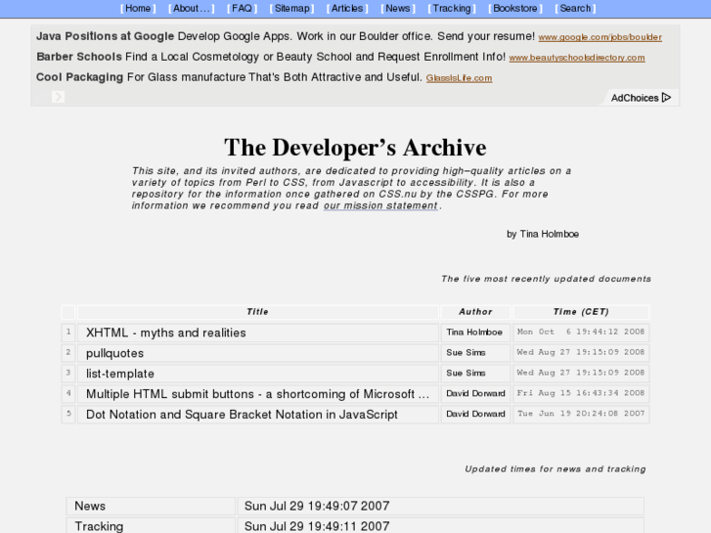
Task: Open 'XHTML - myths and realities' article
Action: pos(166,333)
